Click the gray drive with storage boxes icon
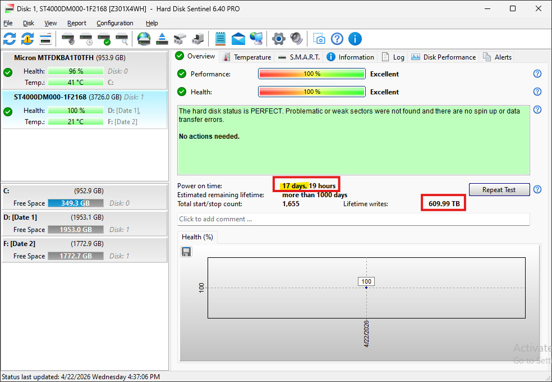552x382 pixels. click(180, 39)
